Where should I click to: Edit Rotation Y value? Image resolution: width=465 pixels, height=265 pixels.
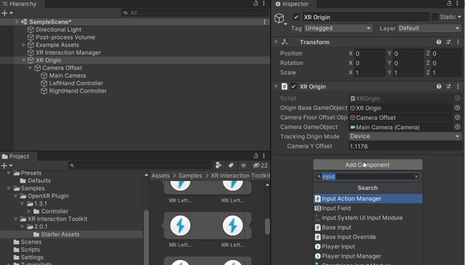pos(409,63)
